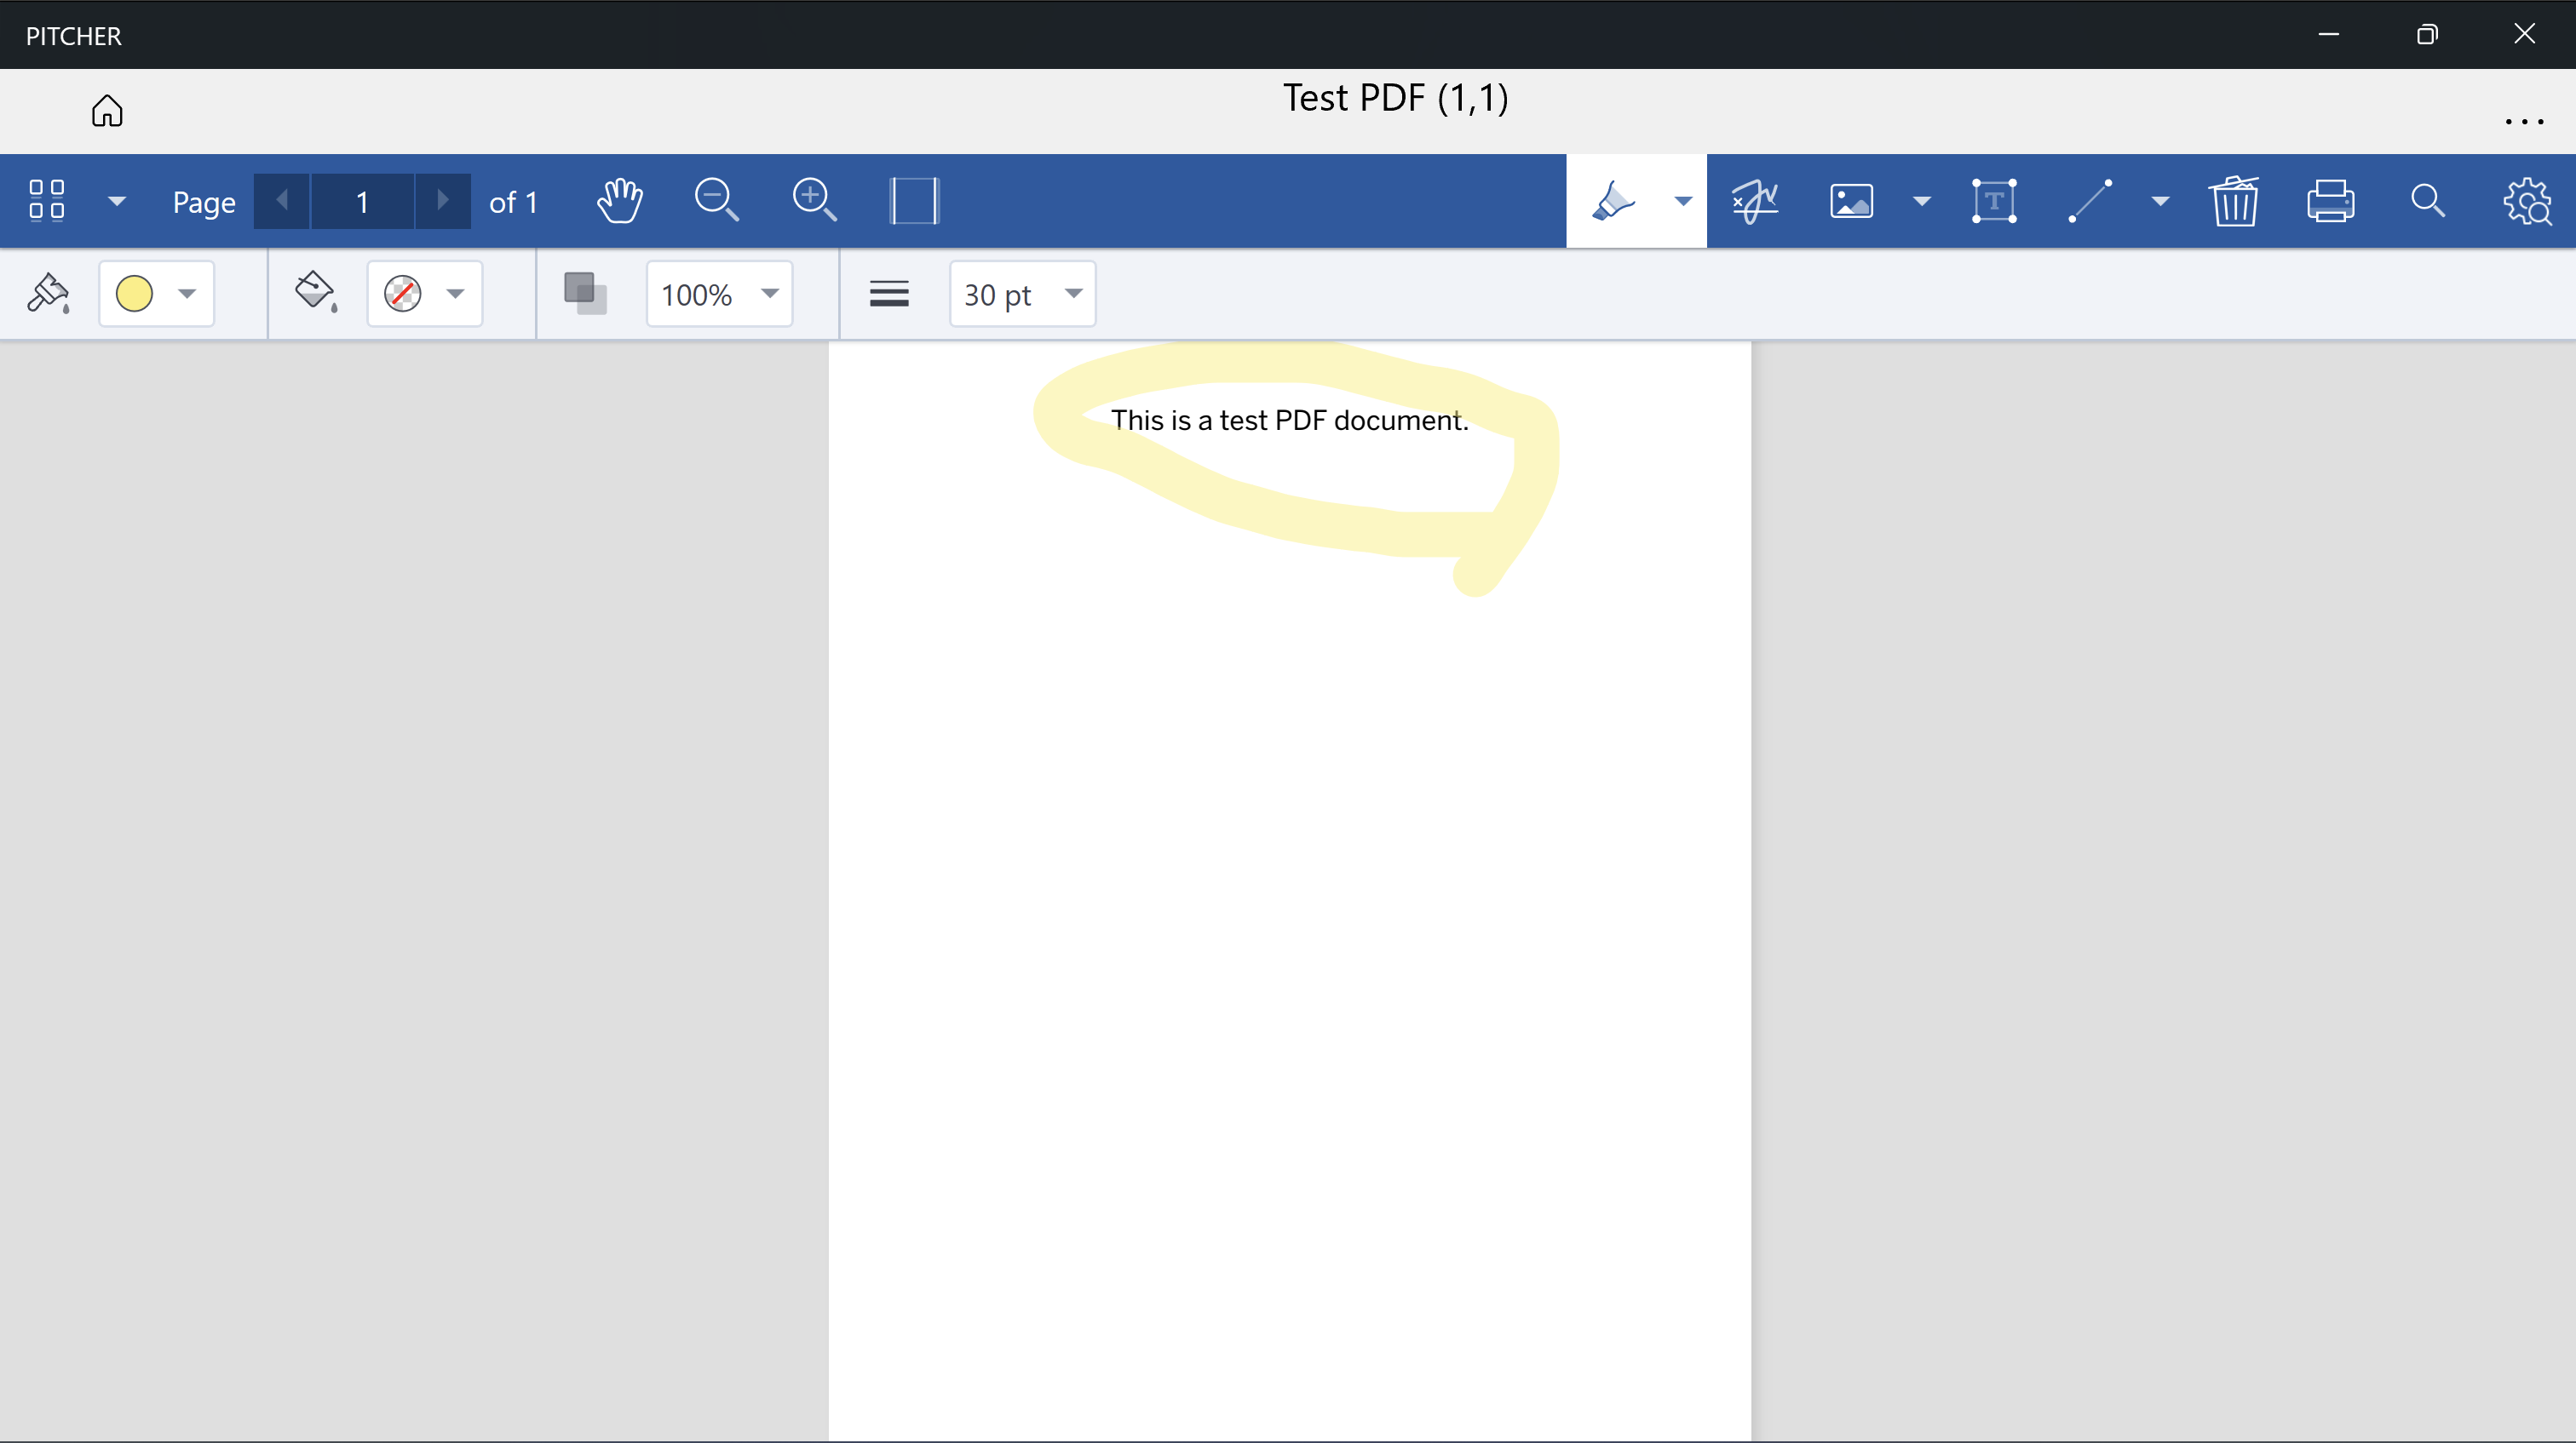Select the Text box tool
Viewport: 2576px width, 1443px height.
[1994, 201]
